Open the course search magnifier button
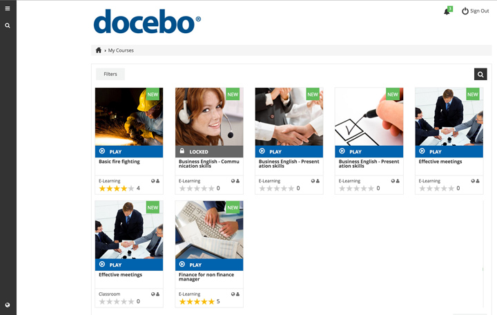This screenshot has height=315, width=497. coord(480,74)
